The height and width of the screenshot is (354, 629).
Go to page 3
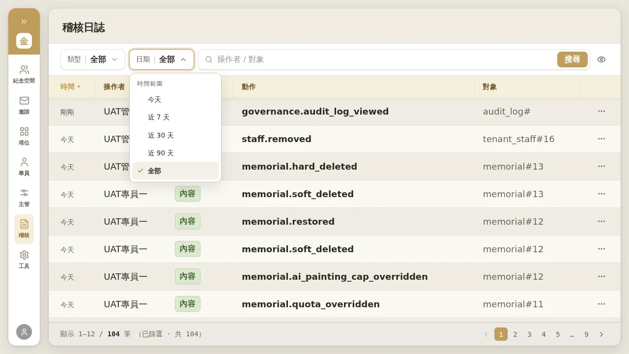(x=529, y=334)
